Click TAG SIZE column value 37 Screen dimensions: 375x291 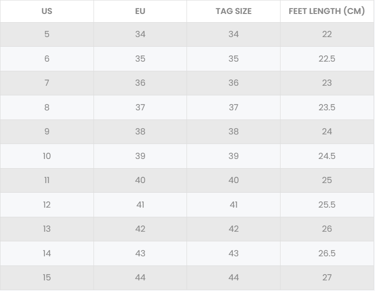tap(233, 107)
